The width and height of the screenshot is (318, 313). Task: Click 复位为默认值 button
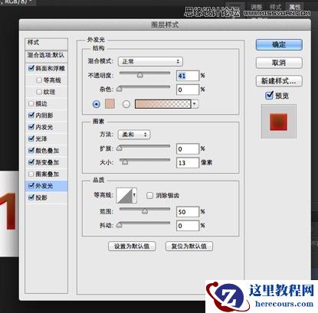coord(189,246)
